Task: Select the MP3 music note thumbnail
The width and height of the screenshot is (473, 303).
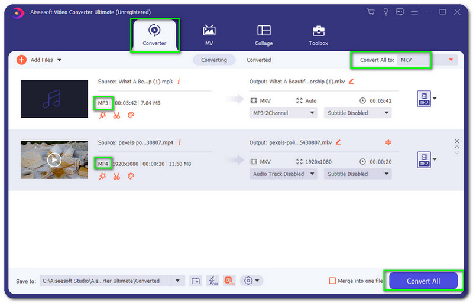Action: [x=54, y=99]
